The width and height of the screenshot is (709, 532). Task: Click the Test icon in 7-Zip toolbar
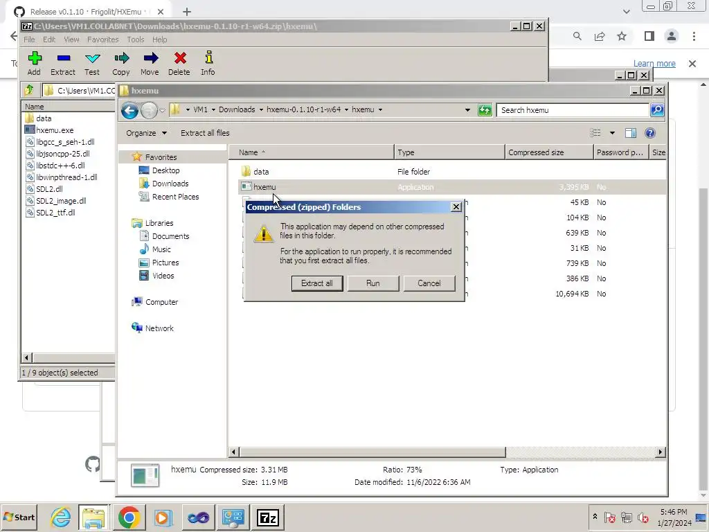pyautogui.click(x=92, y=58)
